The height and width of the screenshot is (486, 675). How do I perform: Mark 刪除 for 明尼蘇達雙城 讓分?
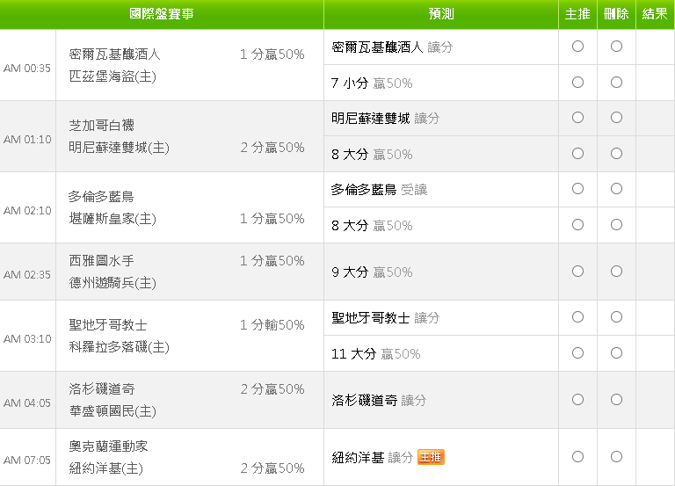click(616, 118)
